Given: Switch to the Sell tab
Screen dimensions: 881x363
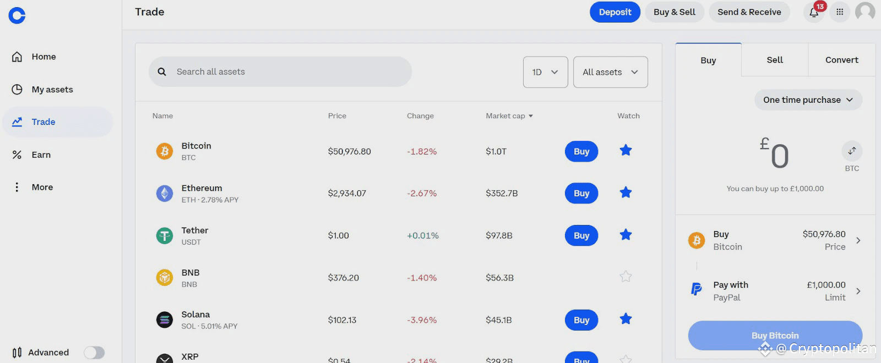Looking at the screenshot, I should click(x=775, y=60).
